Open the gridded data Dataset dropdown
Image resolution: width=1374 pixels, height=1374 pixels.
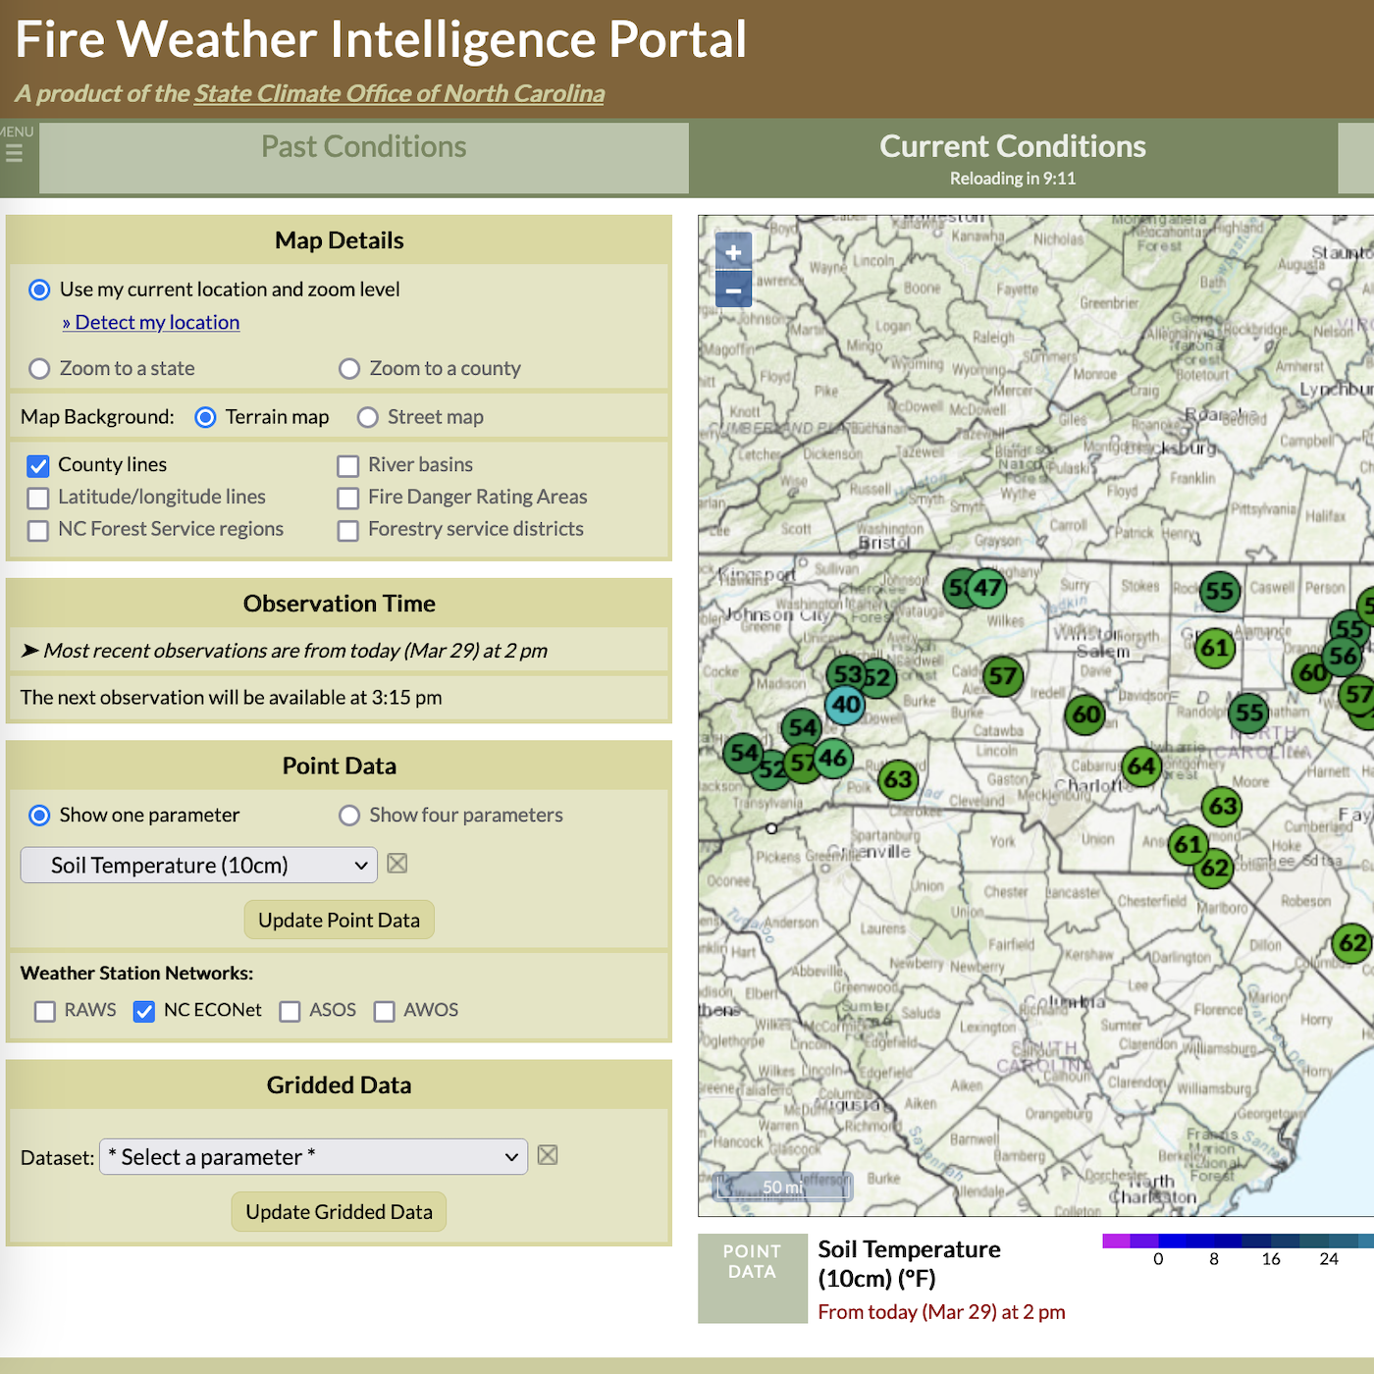click(313, 1156)
